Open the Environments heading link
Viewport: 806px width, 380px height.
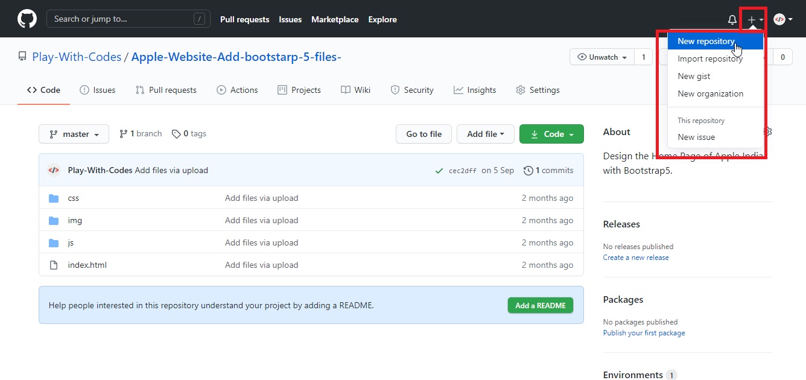(x=640, y=375)
